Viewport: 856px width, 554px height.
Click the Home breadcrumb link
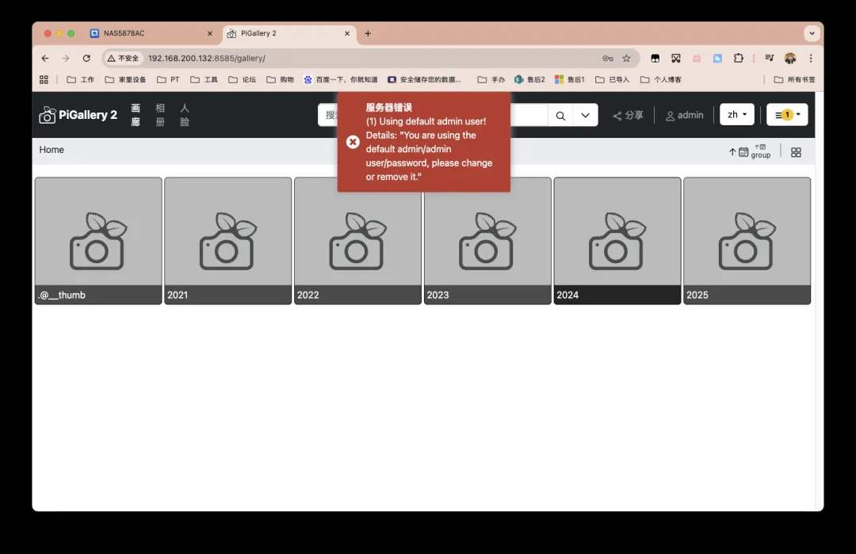(x=52, y=150)
